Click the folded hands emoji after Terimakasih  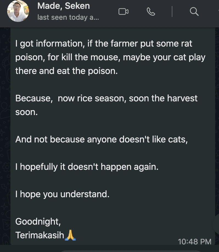70,235
